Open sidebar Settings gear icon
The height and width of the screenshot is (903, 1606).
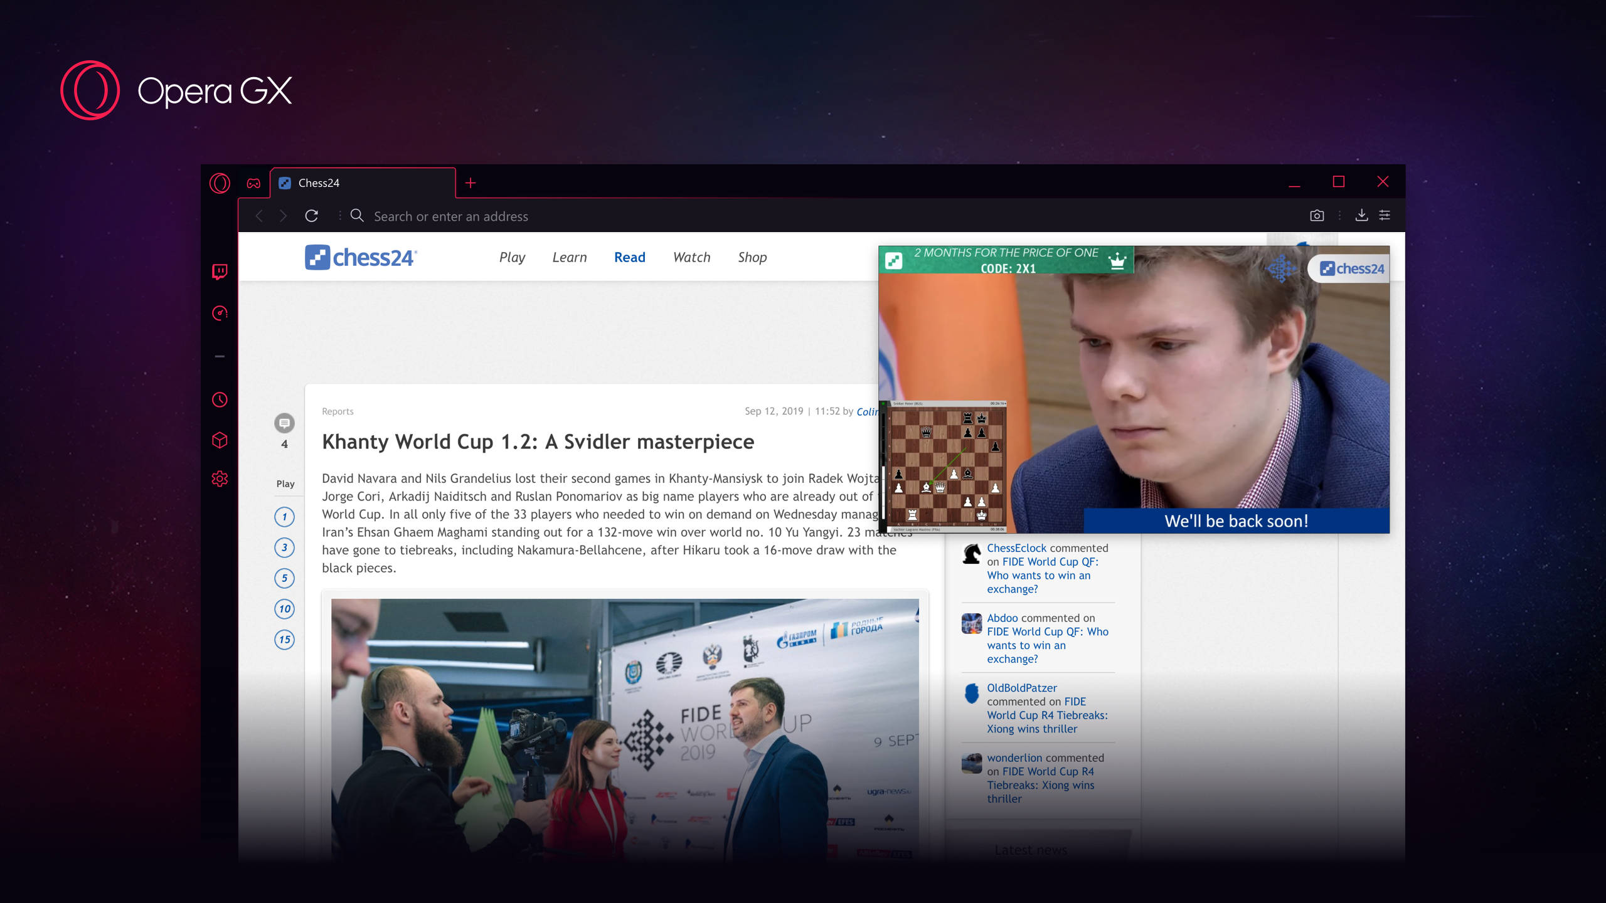point(220,479)
